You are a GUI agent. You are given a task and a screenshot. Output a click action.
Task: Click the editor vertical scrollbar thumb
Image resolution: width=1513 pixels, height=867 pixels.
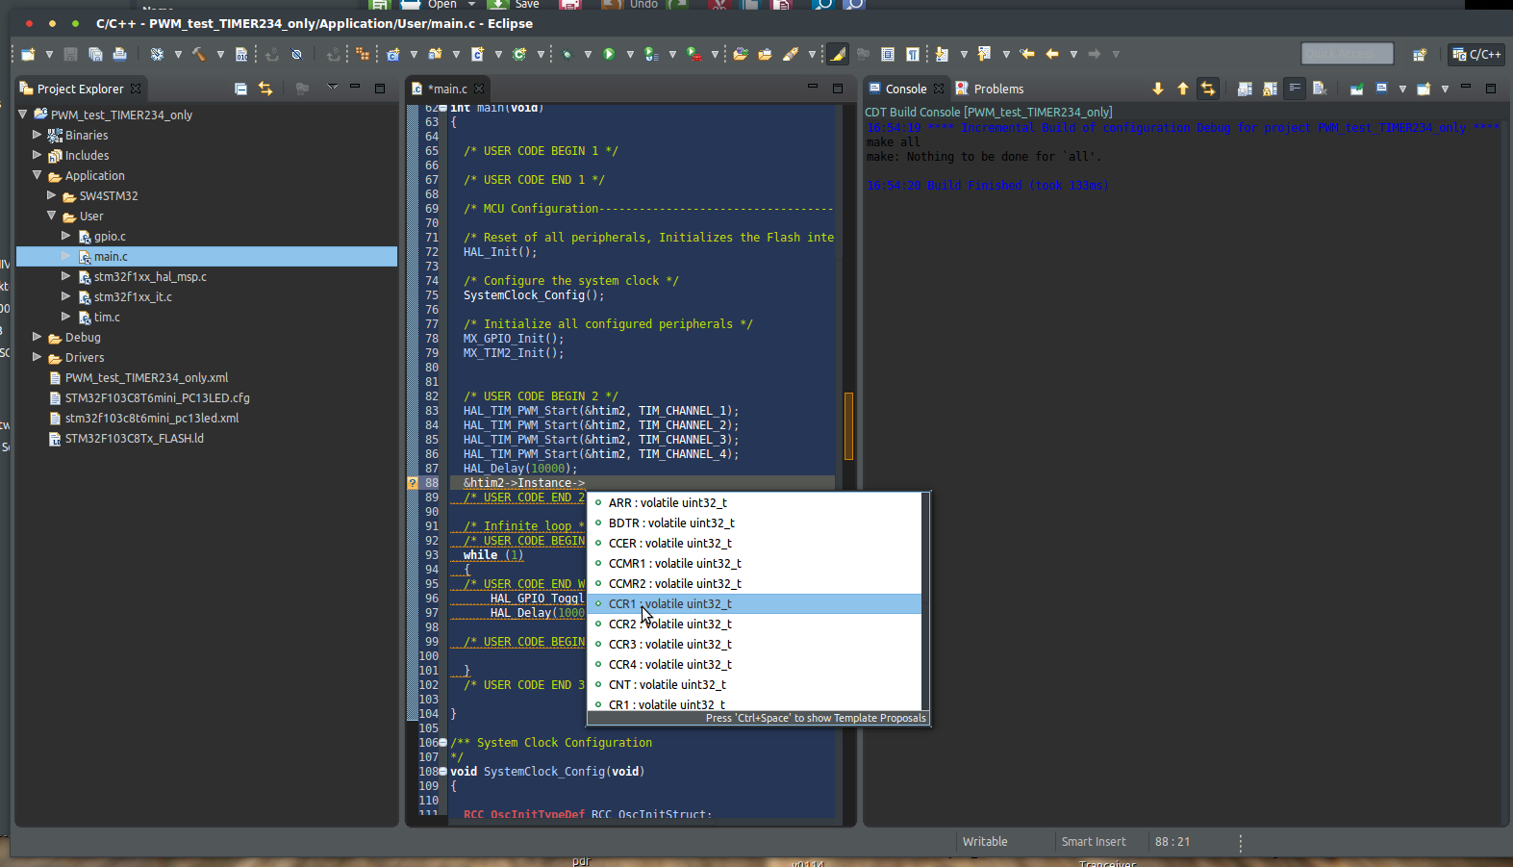848,425
